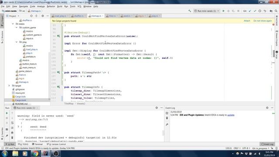Image resolution: width=279 pixels, height=157 pixels.
Task: Commit changes via Git green checkmark
Action: coord(255,11)
